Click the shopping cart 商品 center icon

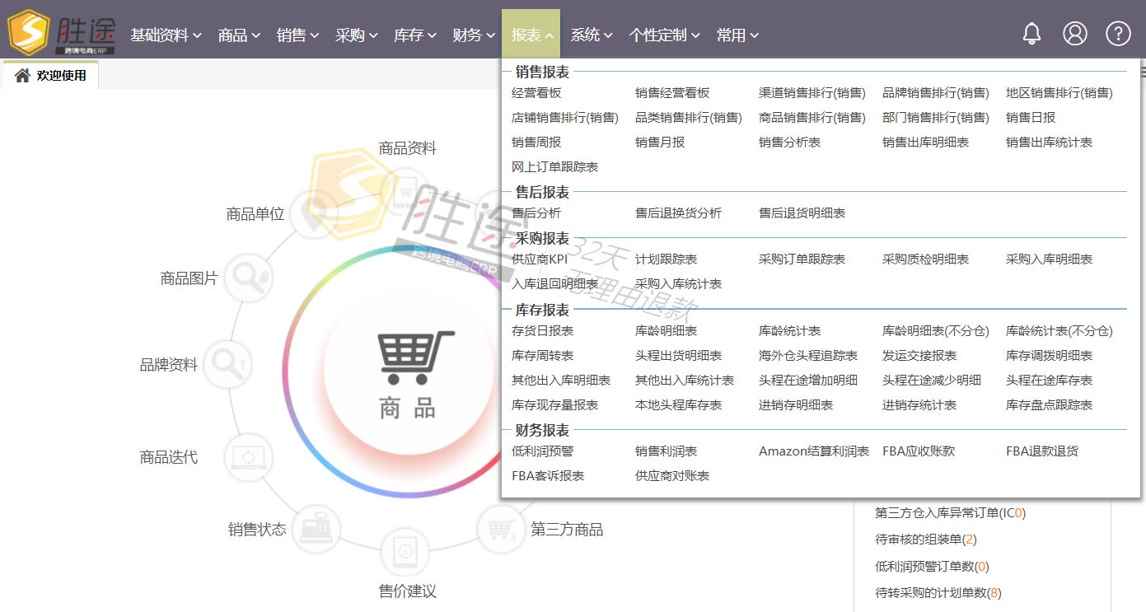pos(408,371)
